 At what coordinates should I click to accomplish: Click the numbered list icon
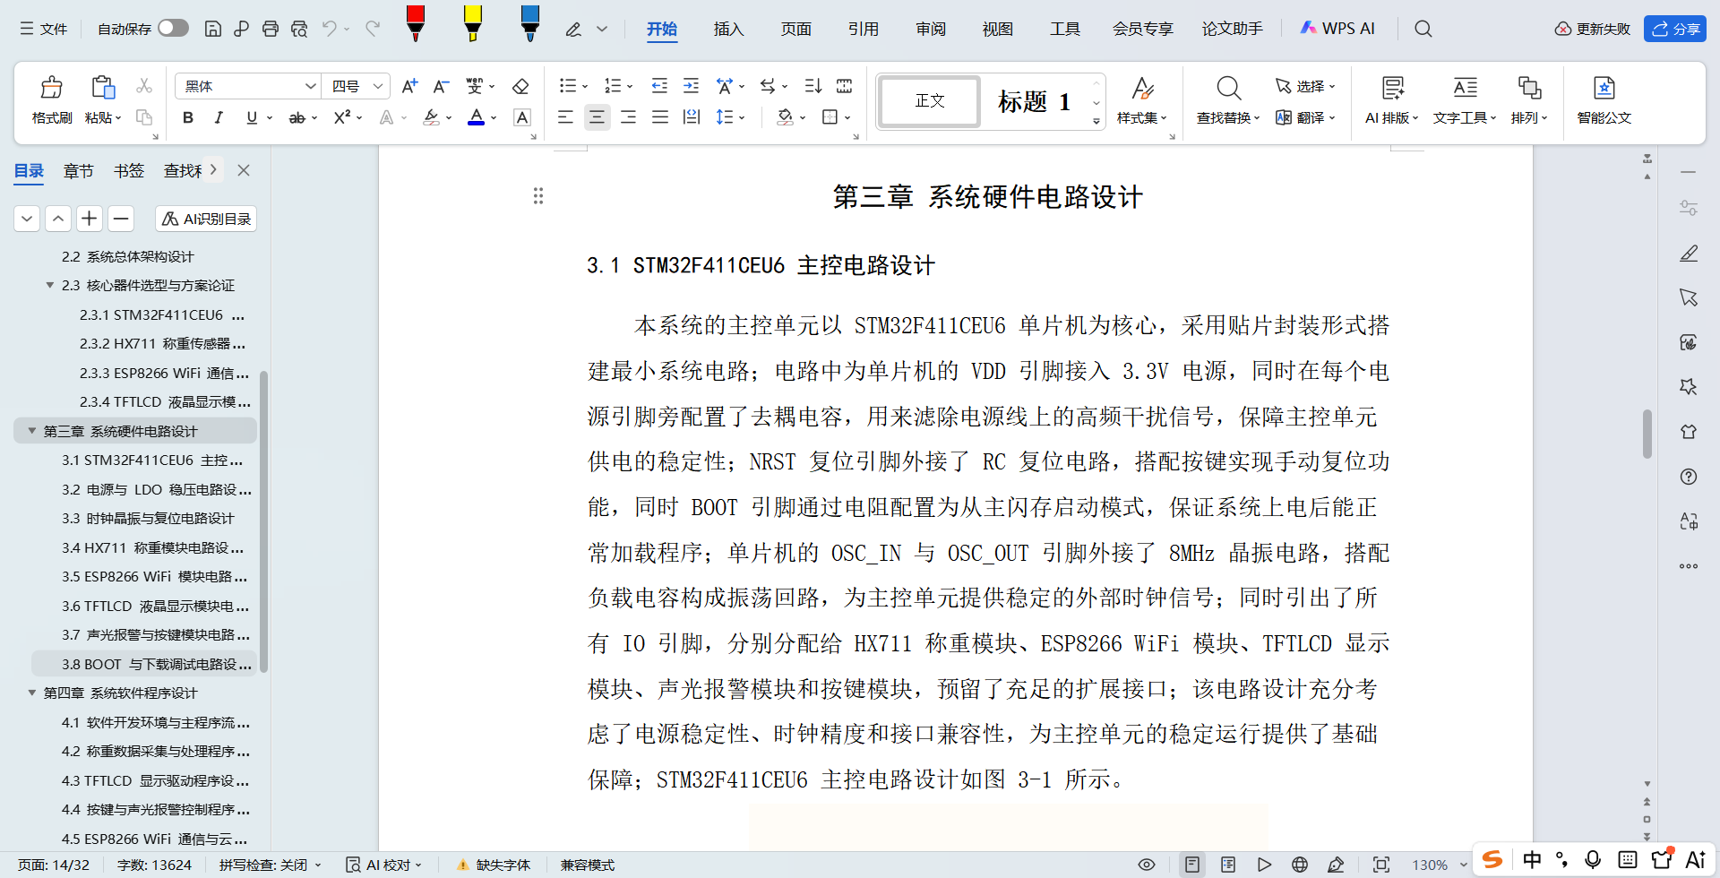tap(613, 86)
